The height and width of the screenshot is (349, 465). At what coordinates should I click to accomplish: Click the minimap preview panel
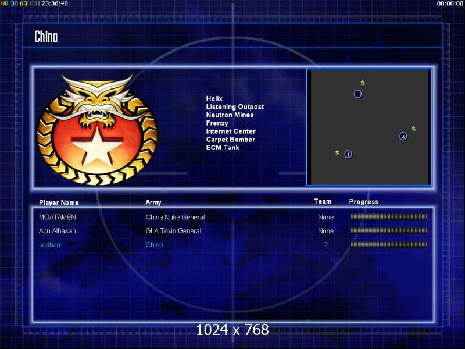369,127
